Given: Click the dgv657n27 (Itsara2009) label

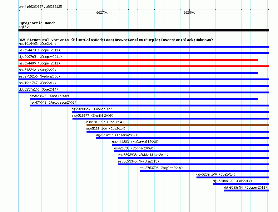Looking at the screenshot, I should [117, 135].
